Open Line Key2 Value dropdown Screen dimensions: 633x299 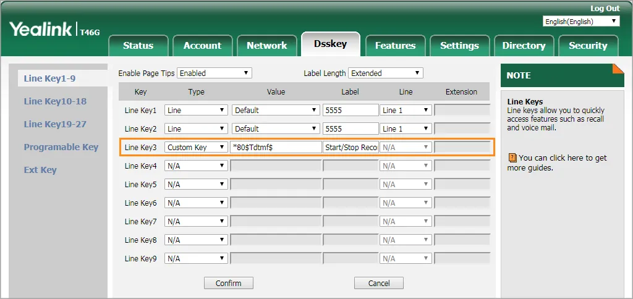click(x=276, y=128)
